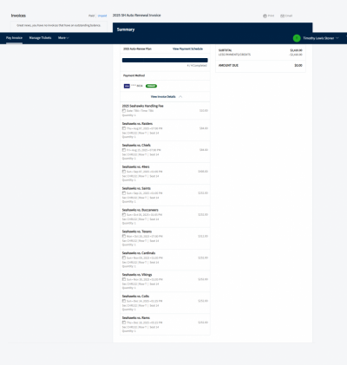Click the Seahawks vs. 49ers title

pos(135,166)
